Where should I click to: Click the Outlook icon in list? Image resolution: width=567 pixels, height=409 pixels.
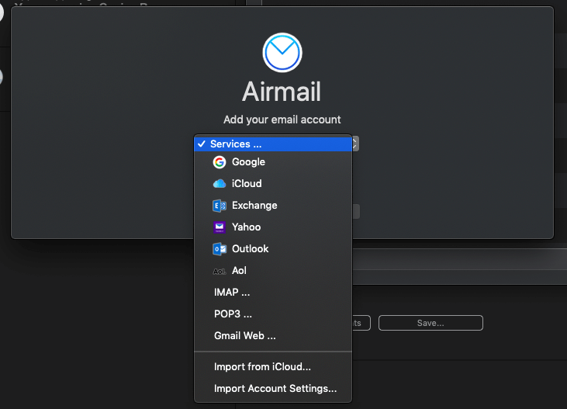pyautogui.click(x=220, y=249)
